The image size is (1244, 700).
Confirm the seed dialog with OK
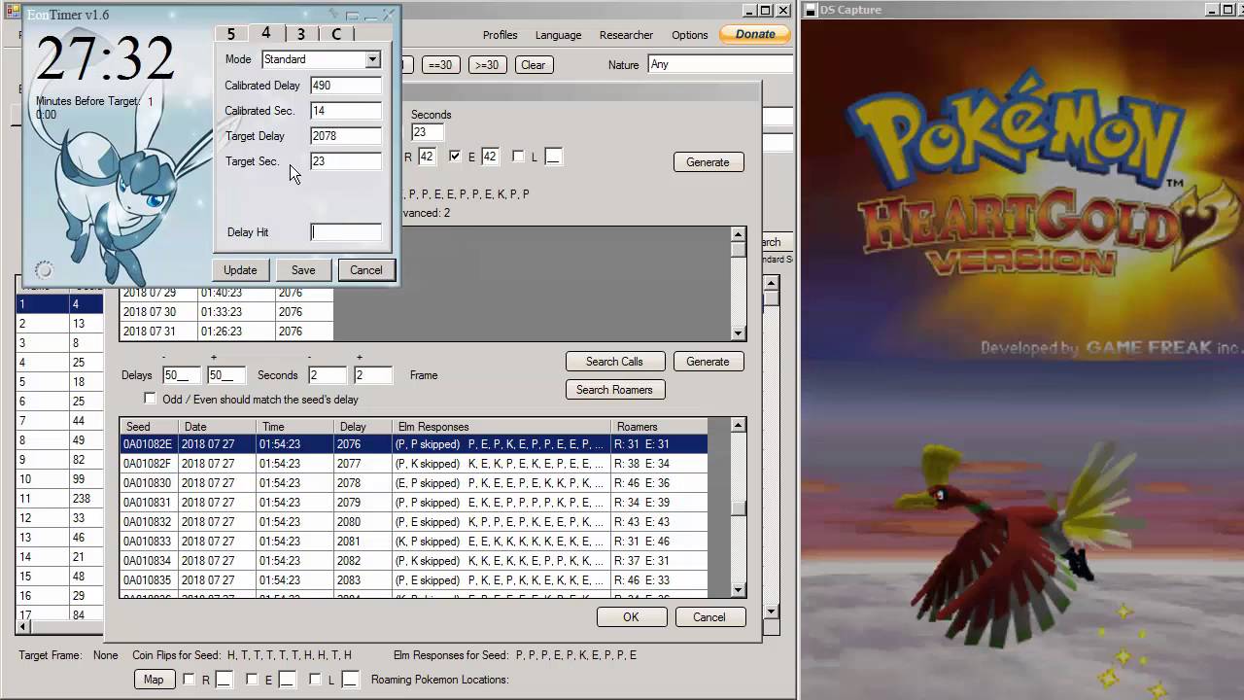631,617
